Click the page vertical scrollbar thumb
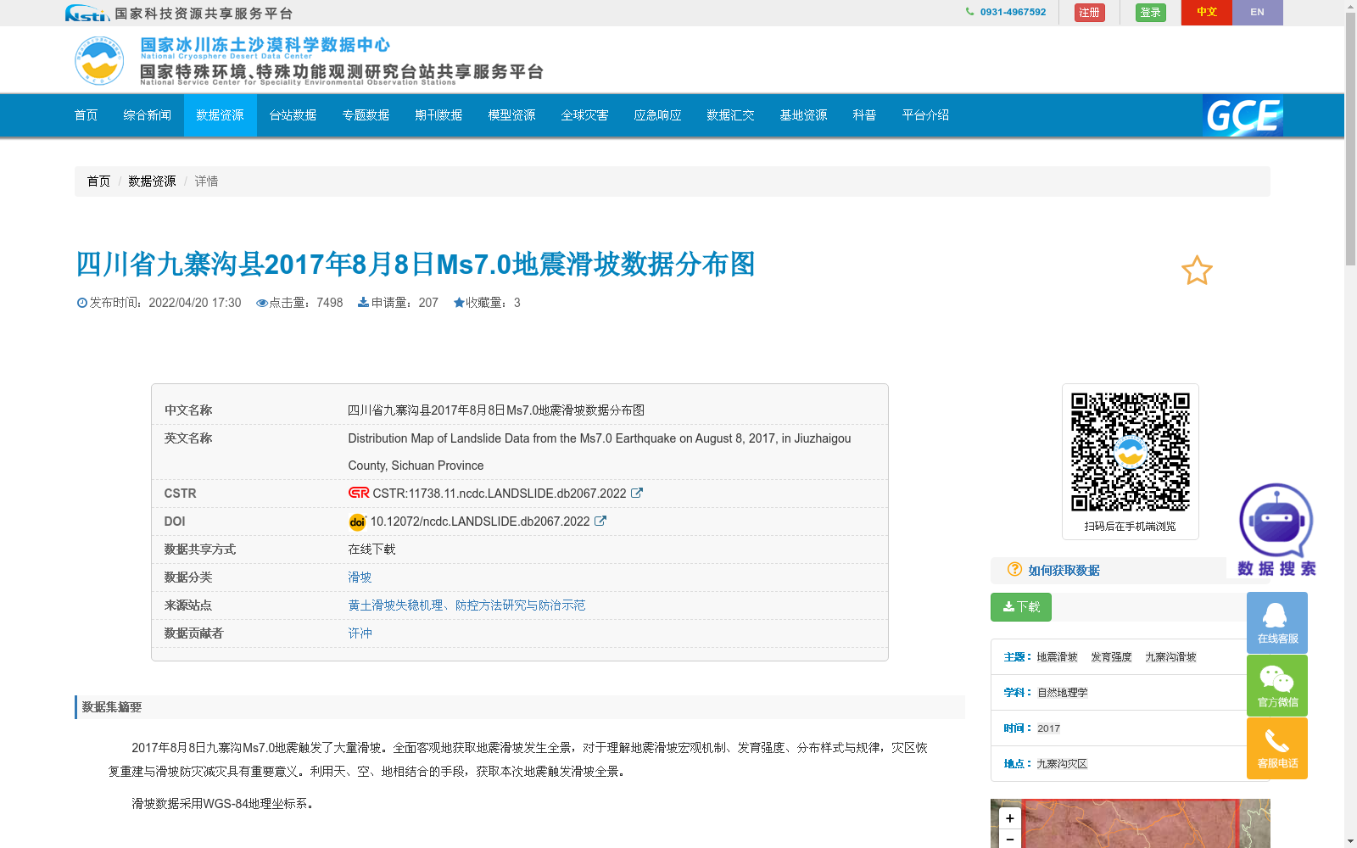 pyautogui.click(x=1350, y=140)
